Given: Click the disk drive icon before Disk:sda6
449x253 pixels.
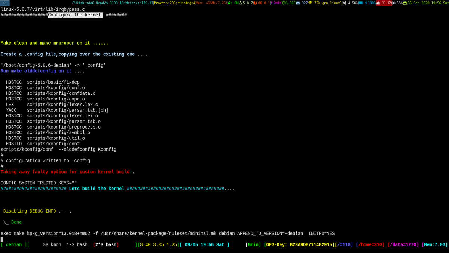Looking at the screenshot, I should [x=74, y=3].
